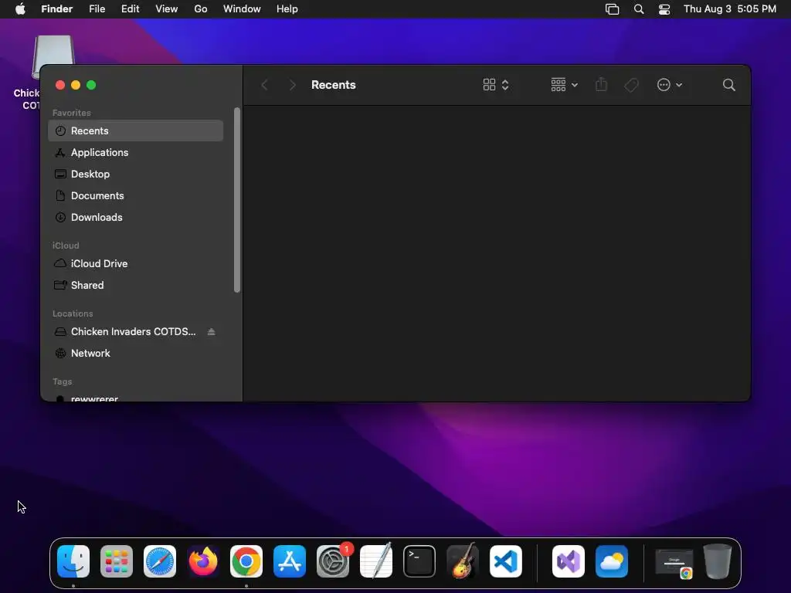The width and height of the screenshot is (791, 593).
Task: Launch Visual Studio from the Dock
Action: point(569,561)
